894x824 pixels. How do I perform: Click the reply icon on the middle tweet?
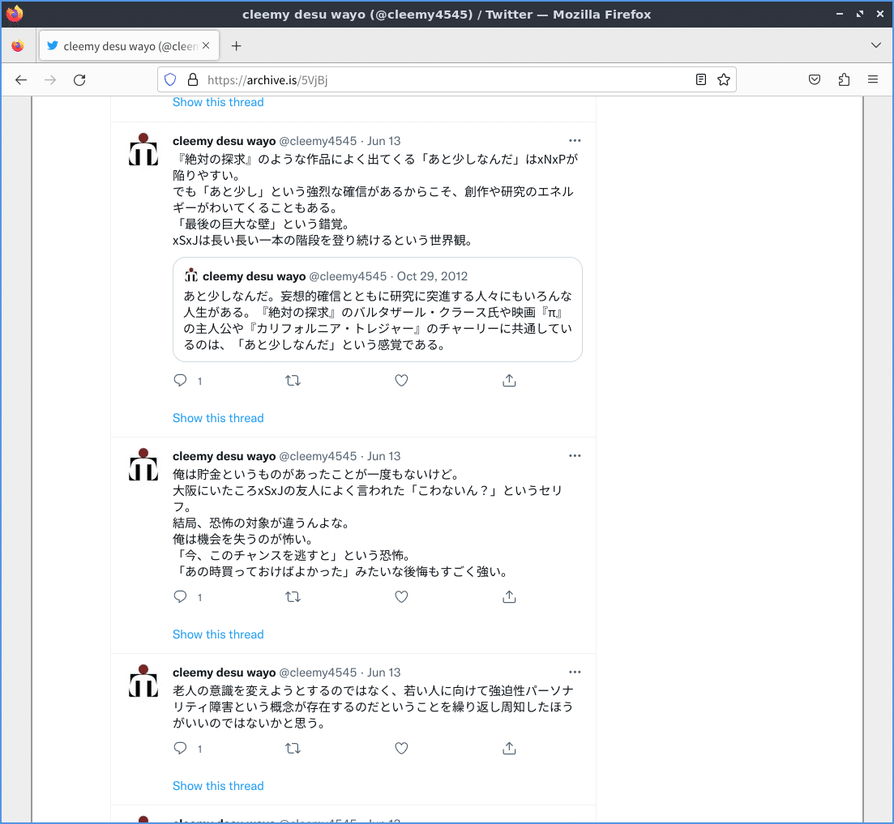tap(179, 596)
